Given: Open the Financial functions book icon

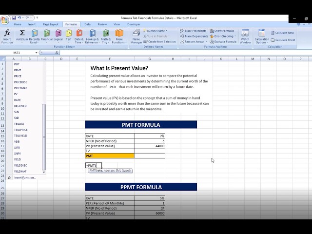Looking at the screenshot, I should (x=47, y=33).
